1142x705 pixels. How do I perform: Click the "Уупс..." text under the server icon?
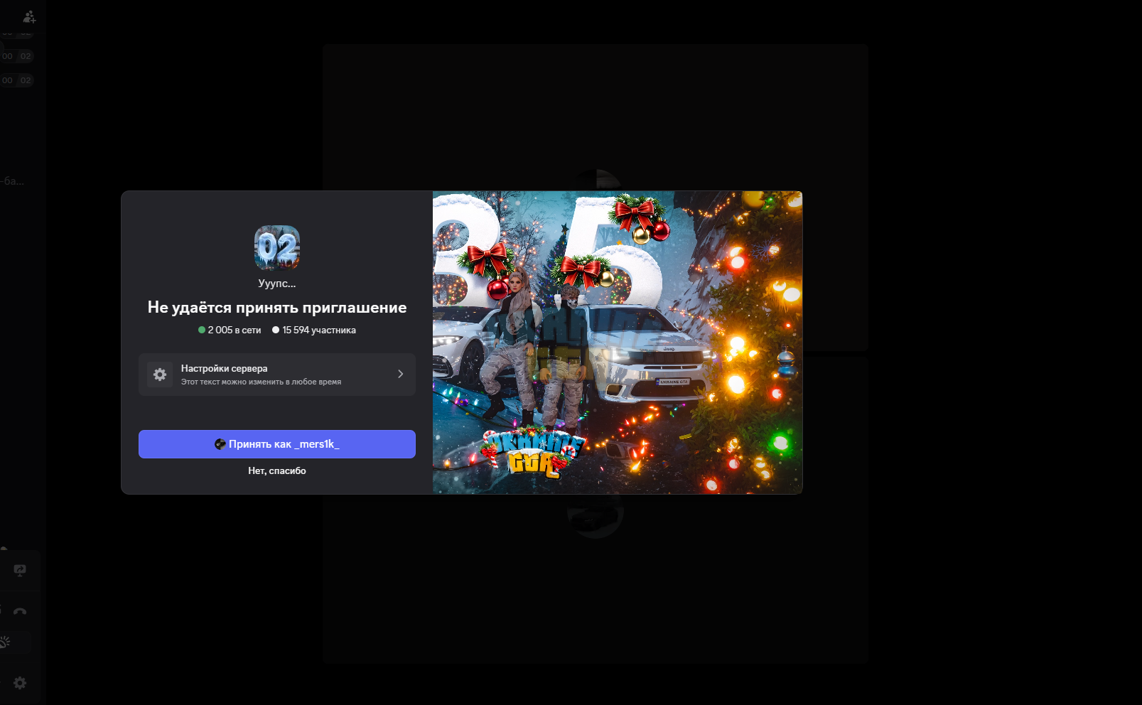coord(277,283)
